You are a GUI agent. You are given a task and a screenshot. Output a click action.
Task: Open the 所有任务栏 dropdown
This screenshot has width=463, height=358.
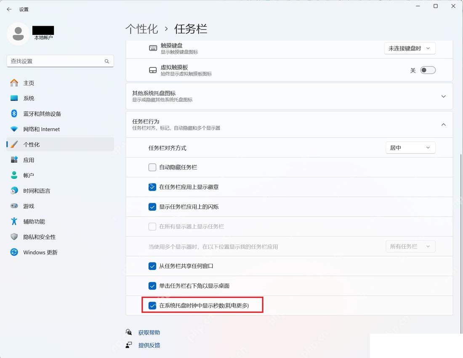[410, 247]
